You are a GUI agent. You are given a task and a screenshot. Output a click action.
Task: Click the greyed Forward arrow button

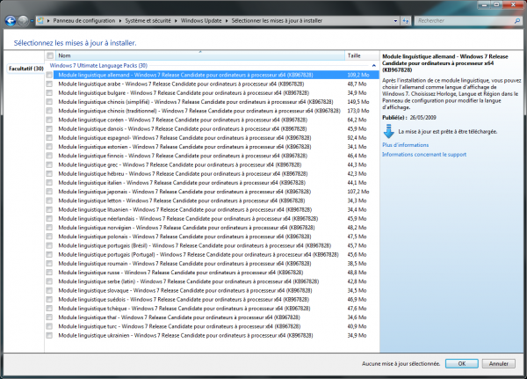click(23, 21)
